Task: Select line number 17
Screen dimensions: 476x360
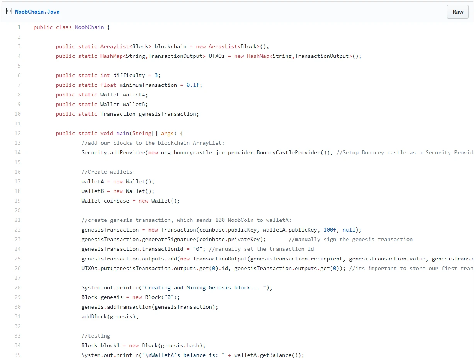Action: point(18,181)
